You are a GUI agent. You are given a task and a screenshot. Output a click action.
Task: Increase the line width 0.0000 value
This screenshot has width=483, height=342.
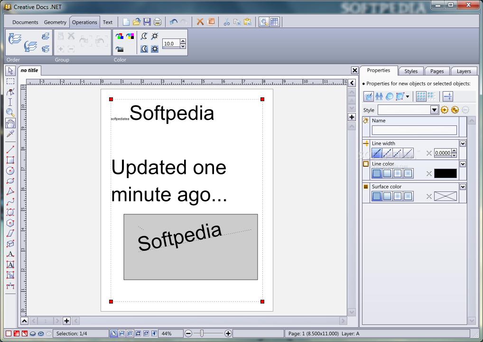pos(454,151)
